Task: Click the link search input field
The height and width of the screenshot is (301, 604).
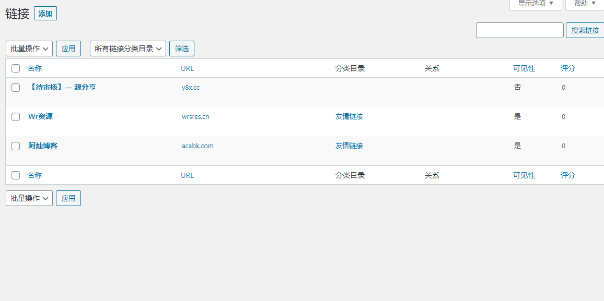Action: point(519,30)
